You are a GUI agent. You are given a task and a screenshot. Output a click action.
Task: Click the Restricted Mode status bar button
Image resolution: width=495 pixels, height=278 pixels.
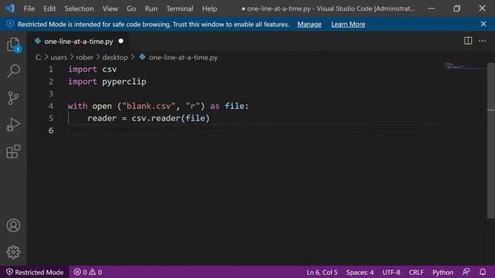[x=35, y=272]
